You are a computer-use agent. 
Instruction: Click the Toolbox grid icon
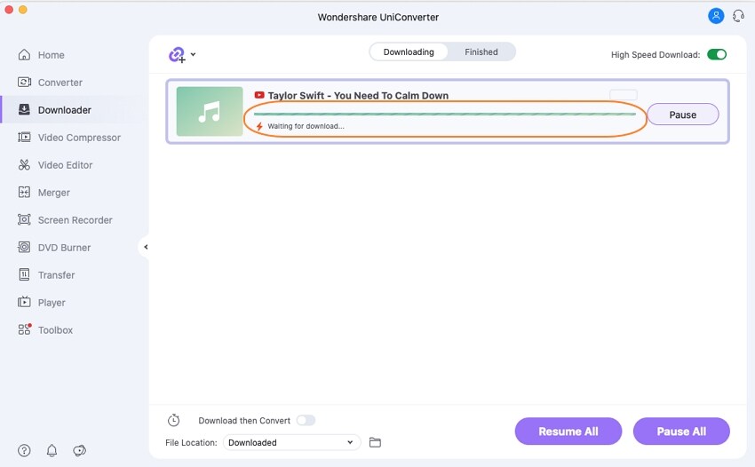point(25,329)
